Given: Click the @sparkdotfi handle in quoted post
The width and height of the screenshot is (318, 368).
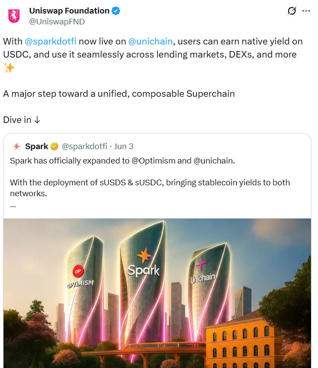Looking at the screenshot, I should click(x=85, y=147).
